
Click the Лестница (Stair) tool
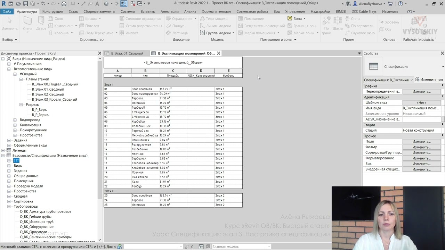(177, 33)
